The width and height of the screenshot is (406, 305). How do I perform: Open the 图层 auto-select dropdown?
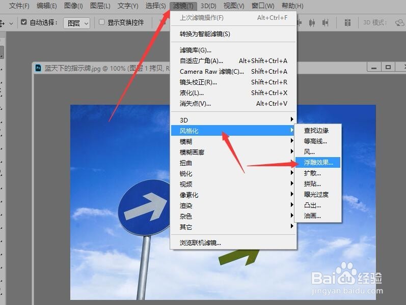[76, 23]
